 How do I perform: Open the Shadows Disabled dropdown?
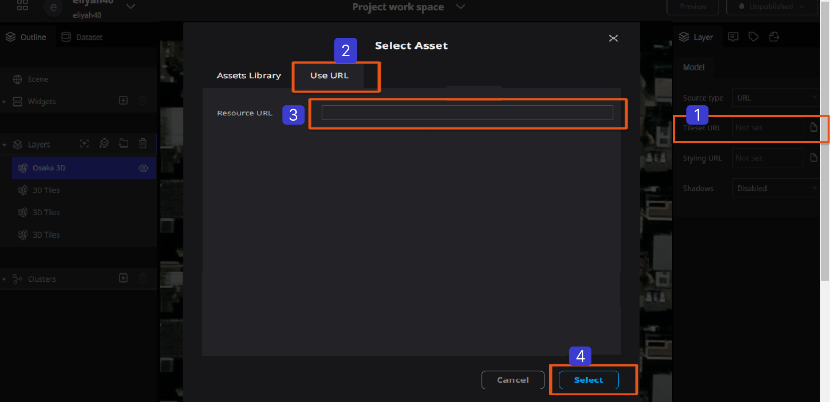click(x=776, y=188)
